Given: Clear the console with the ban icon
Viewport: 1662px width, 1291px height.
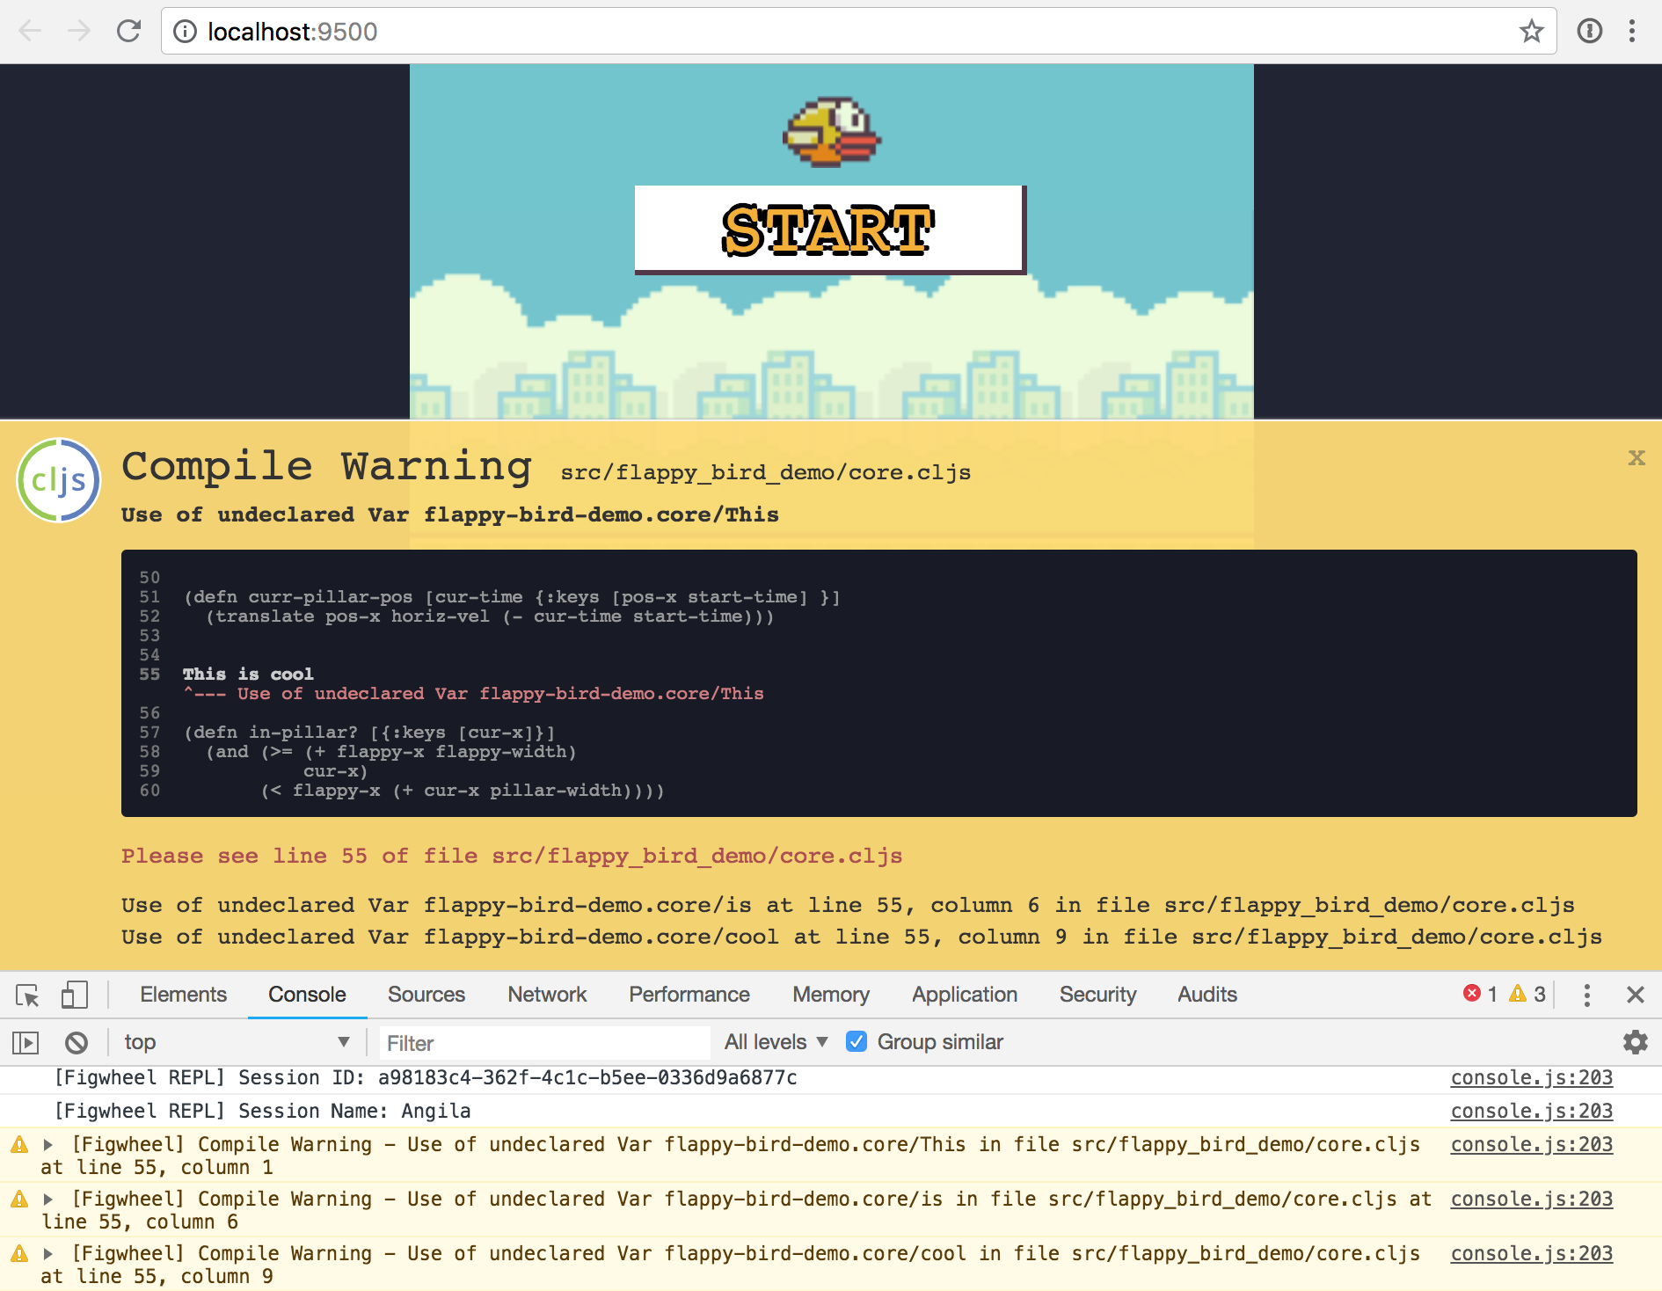Looking at the screenshot, I should 77,1043.
